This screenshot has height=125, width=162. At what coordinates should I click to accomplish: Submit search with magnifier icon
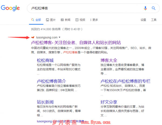coord(154,8)
